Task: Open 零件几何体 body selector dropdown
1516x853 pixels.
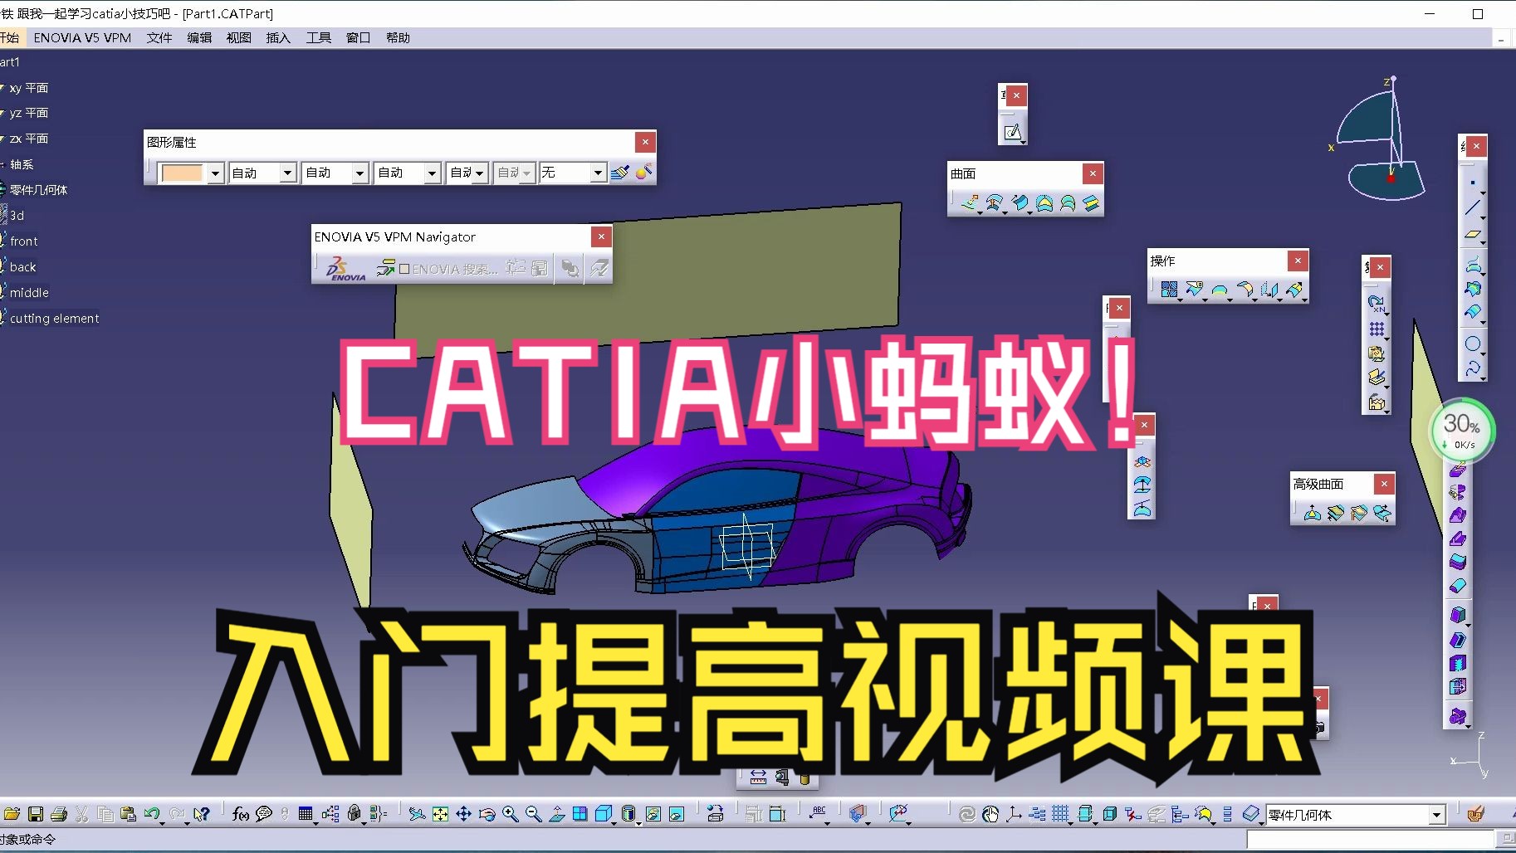Action: [1436, 815]
